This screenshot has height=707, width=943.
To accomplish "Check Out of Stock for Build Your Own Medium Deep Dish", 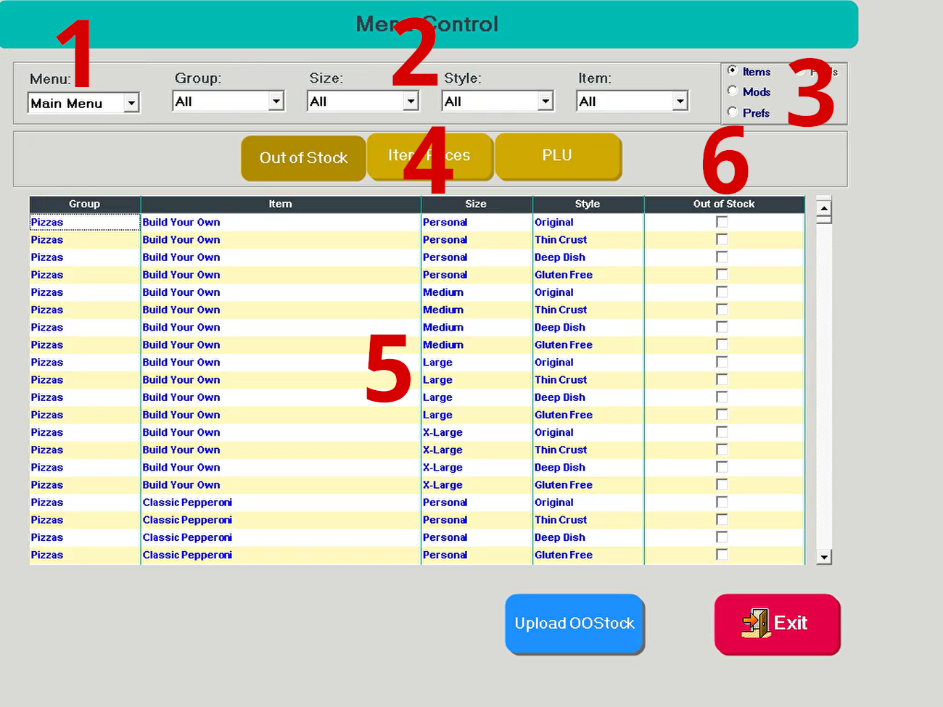I will click(722, 327).
